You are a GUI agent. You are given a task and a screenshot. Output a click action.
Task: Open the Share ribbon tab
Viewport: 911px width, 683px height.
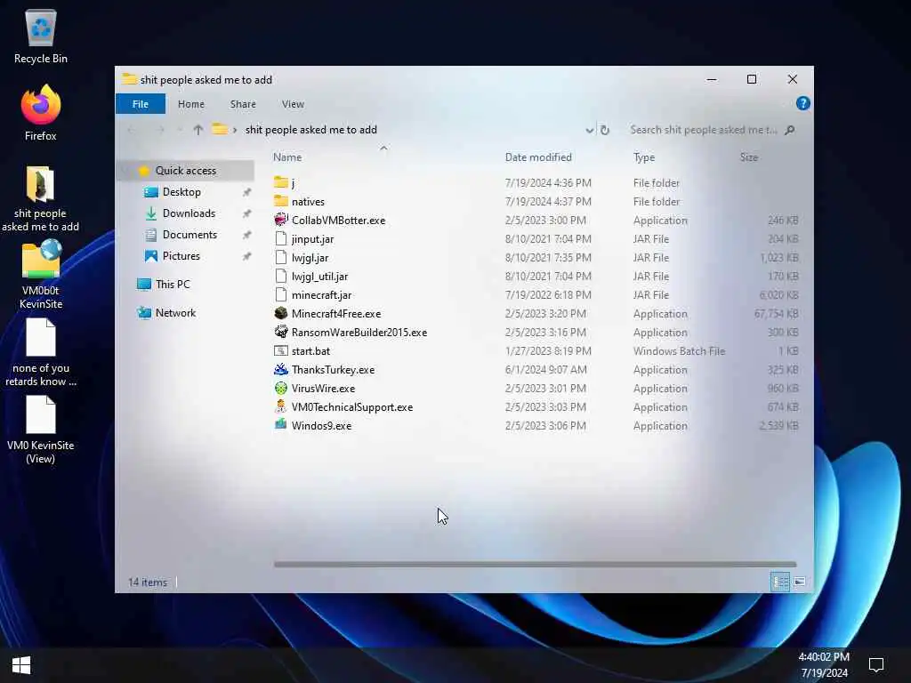243,104
